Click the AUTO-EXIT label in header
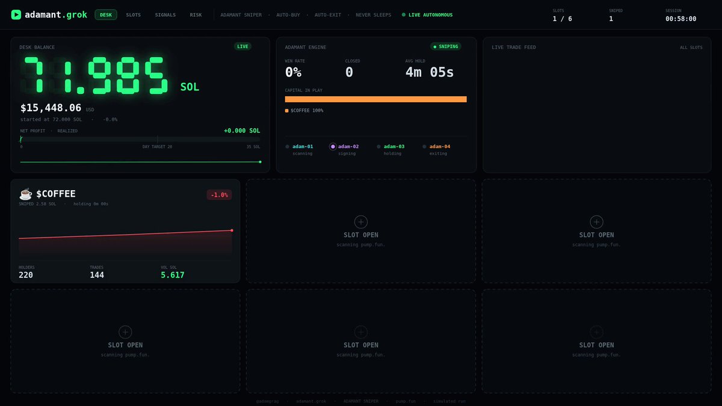 tap(328, 14)
